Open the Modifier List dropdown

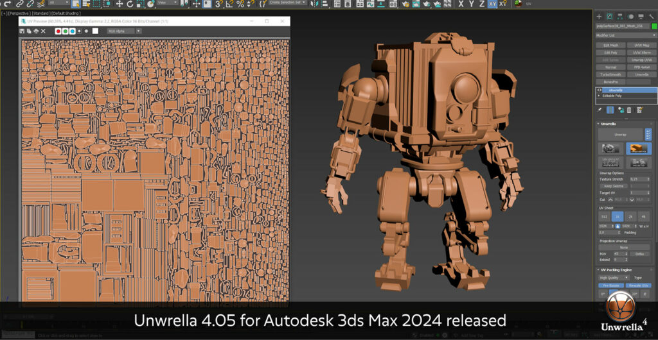pos(626,35)
